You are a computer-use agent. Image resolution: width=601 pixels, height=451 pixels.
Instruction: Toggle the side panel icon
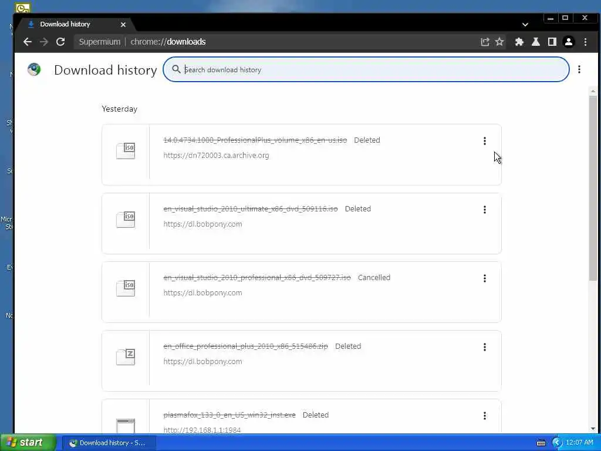[x=552, y=42]
